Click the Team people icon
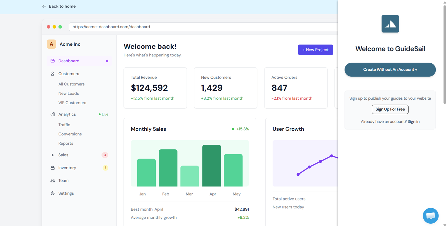This screenshot has height=226, width=447. point(53,181)
